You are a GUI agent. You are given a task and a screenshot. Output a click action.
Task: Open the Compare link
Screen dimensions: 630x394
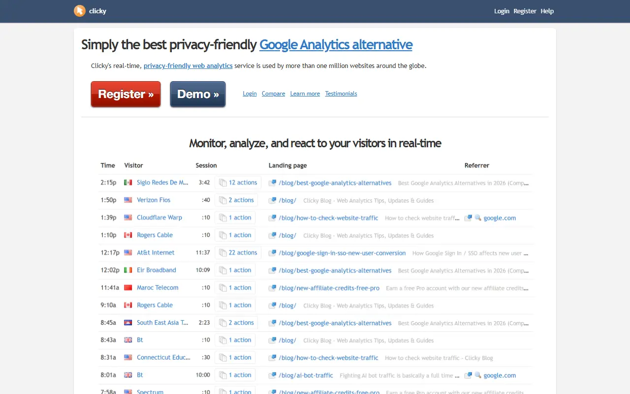coord(273,94)
